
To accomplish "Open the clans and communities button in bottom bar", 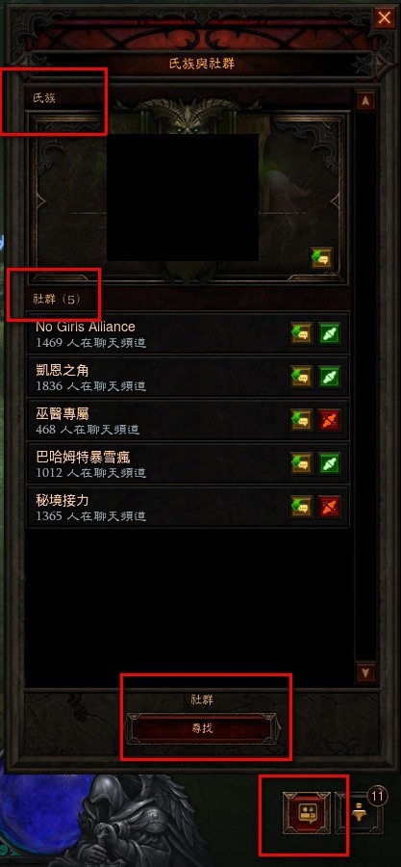I will [306, 813].
